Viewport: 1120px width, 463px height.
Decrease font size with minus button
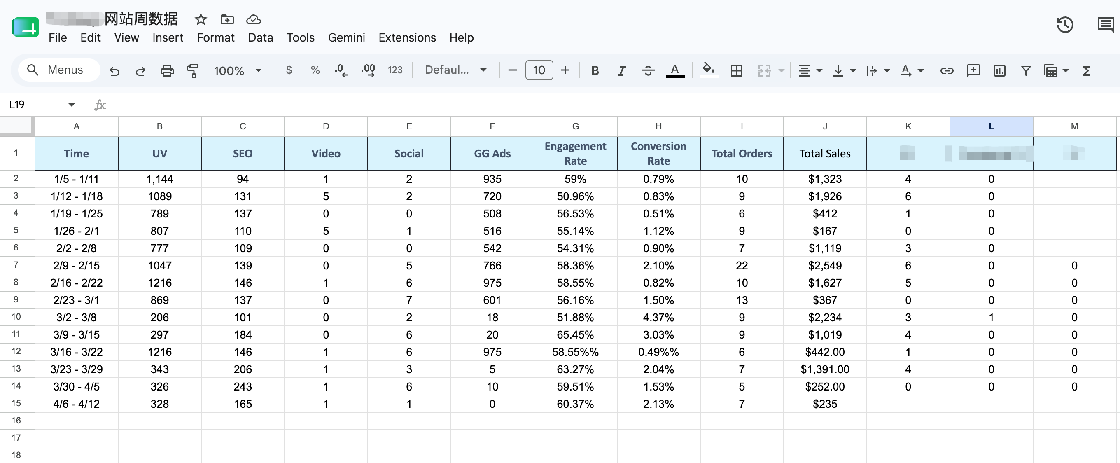pos(512,70)
